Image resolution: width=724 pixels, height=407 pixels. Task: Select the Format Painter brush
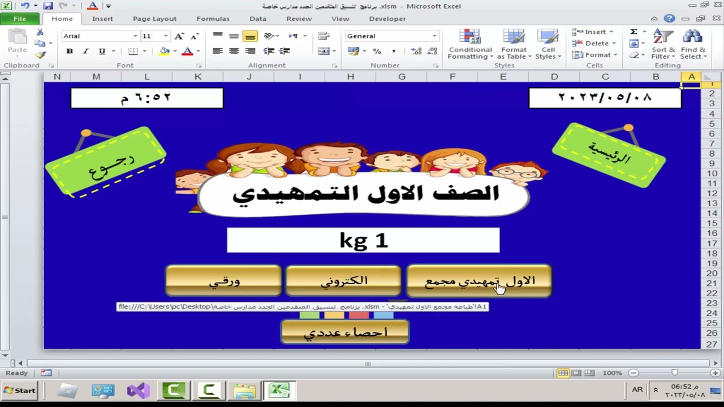40,55
